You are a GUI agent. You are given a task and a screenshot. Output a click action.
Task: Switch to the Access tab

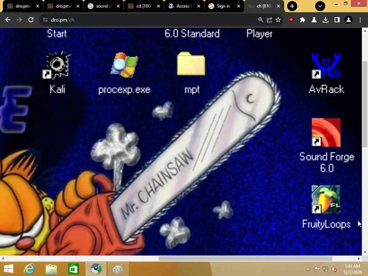184,6
